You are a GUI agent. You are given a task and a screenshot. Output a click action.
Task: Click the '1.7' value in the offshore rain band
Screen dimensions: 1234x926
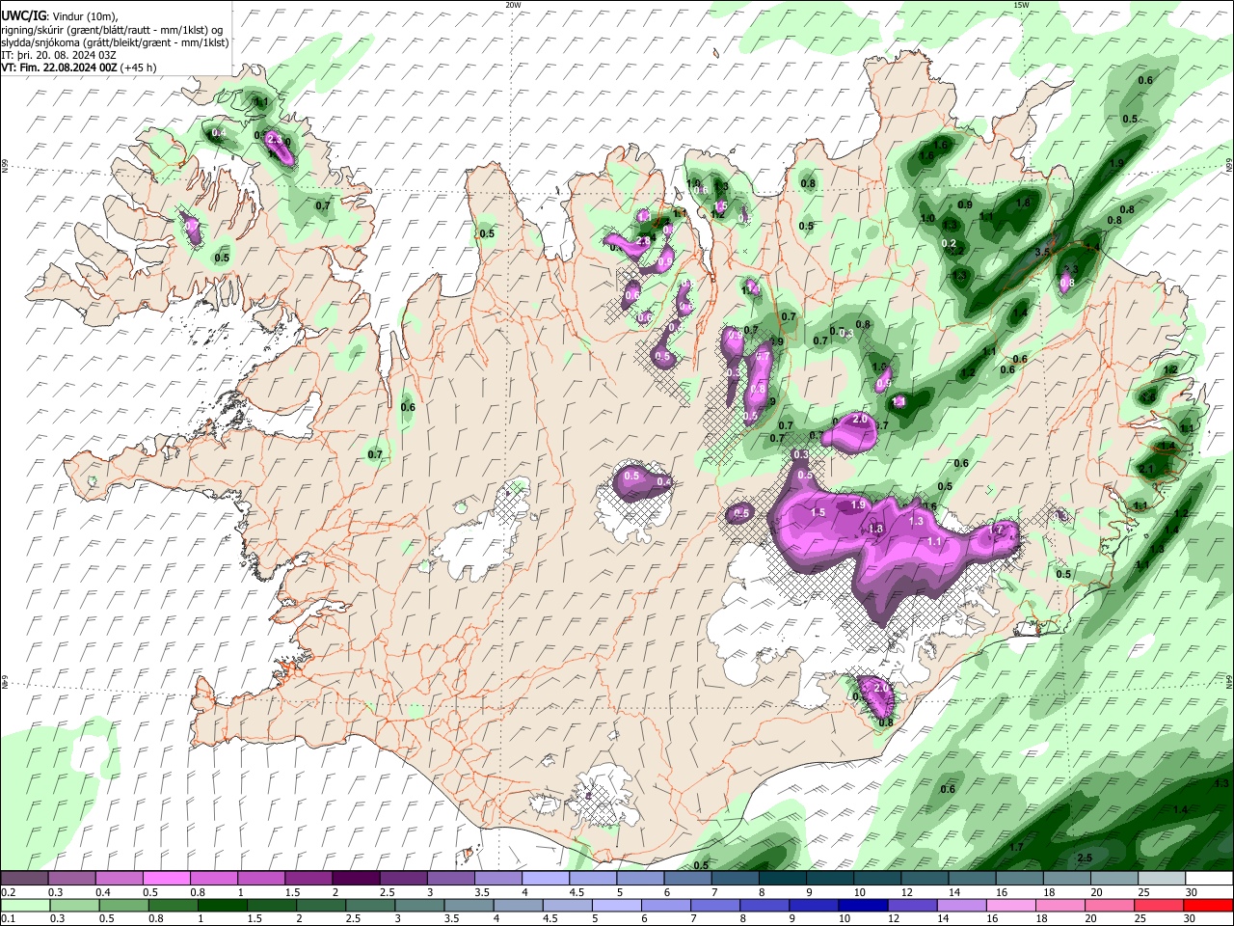(x=1016, y=847)
